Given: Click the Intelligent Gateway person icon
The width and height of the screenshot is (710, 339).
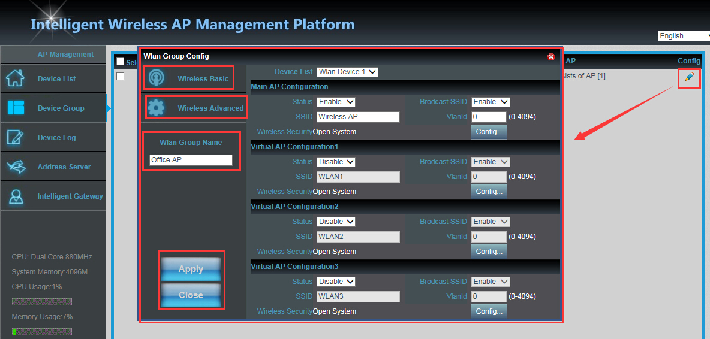Looking at the screenshot, I should coord(16,196).
